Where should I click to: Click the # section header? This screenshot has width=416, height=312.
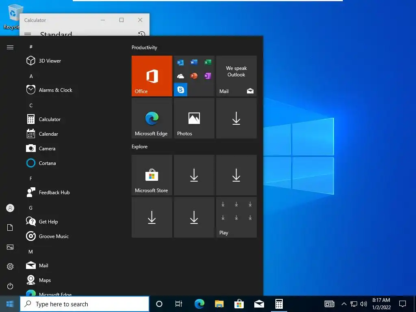point(31,47)
